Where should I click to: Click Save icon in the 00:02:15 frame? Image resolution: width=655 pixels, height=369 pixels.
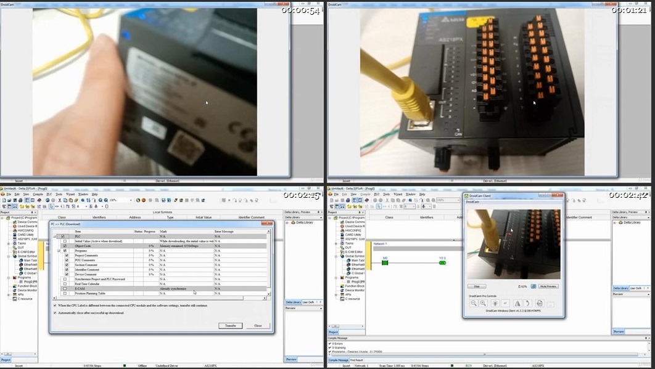click(15, 200)
